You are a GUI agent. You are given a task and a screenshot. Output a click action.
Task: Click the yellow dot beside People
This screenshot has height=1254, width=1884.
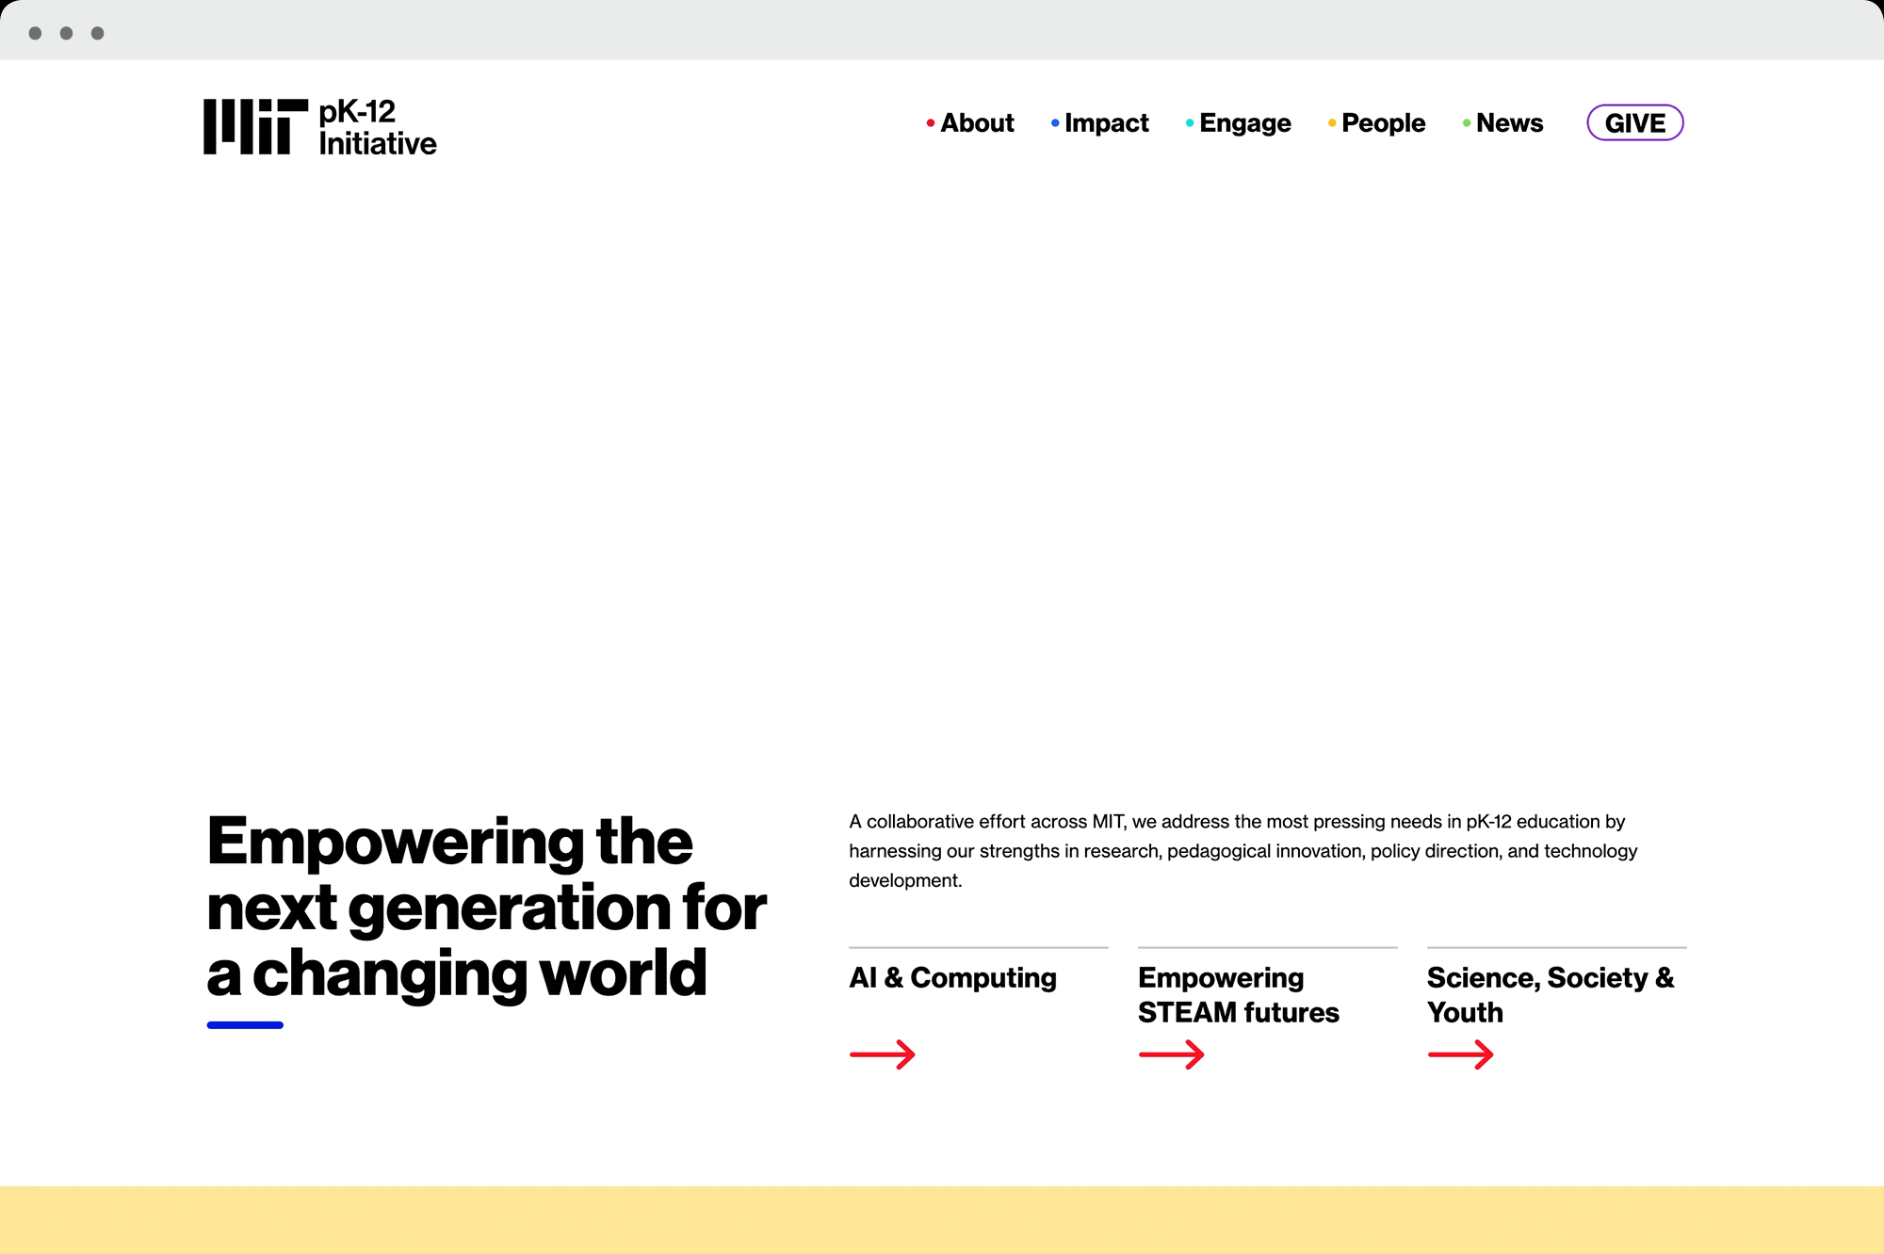point(1331,123)
